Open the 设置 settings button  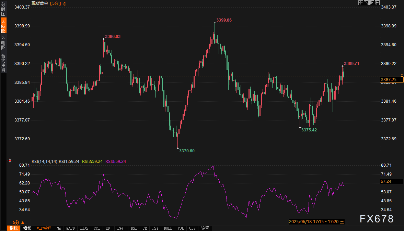[x=205, y=228]
